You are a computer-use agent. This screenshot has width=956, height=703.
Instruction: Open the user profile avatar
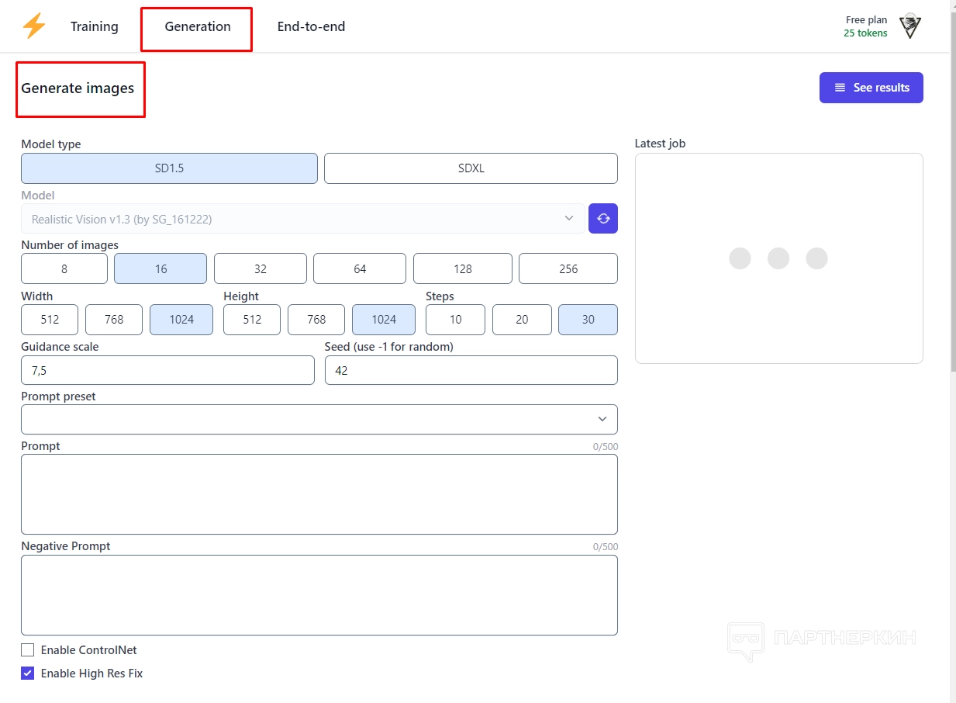click(x=910, y=26)
